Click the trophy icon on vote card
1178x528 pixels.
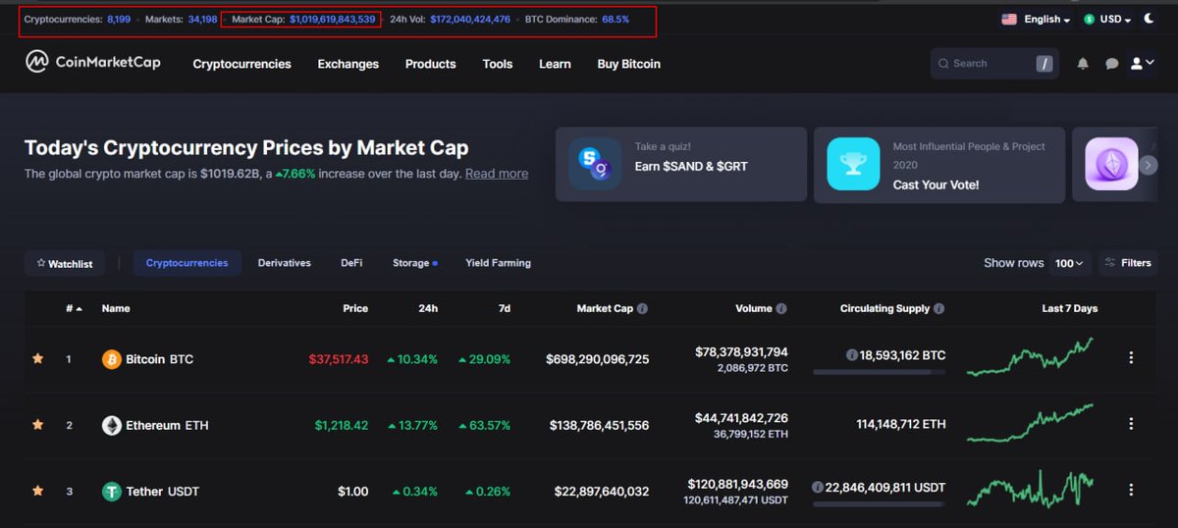pos(853,164)
